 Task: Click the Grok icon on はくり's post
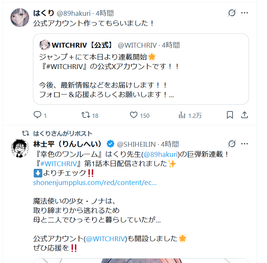232,13
